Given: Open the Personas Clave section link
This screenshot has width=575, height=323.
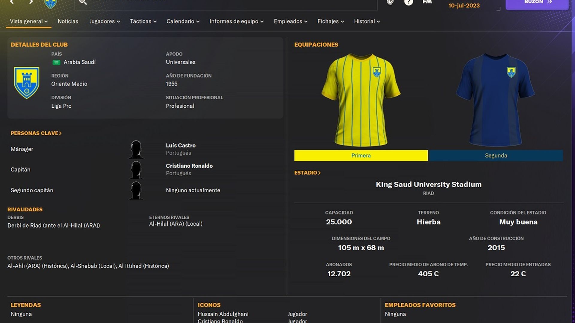Looking at the screenshot, I should (36, 133).
